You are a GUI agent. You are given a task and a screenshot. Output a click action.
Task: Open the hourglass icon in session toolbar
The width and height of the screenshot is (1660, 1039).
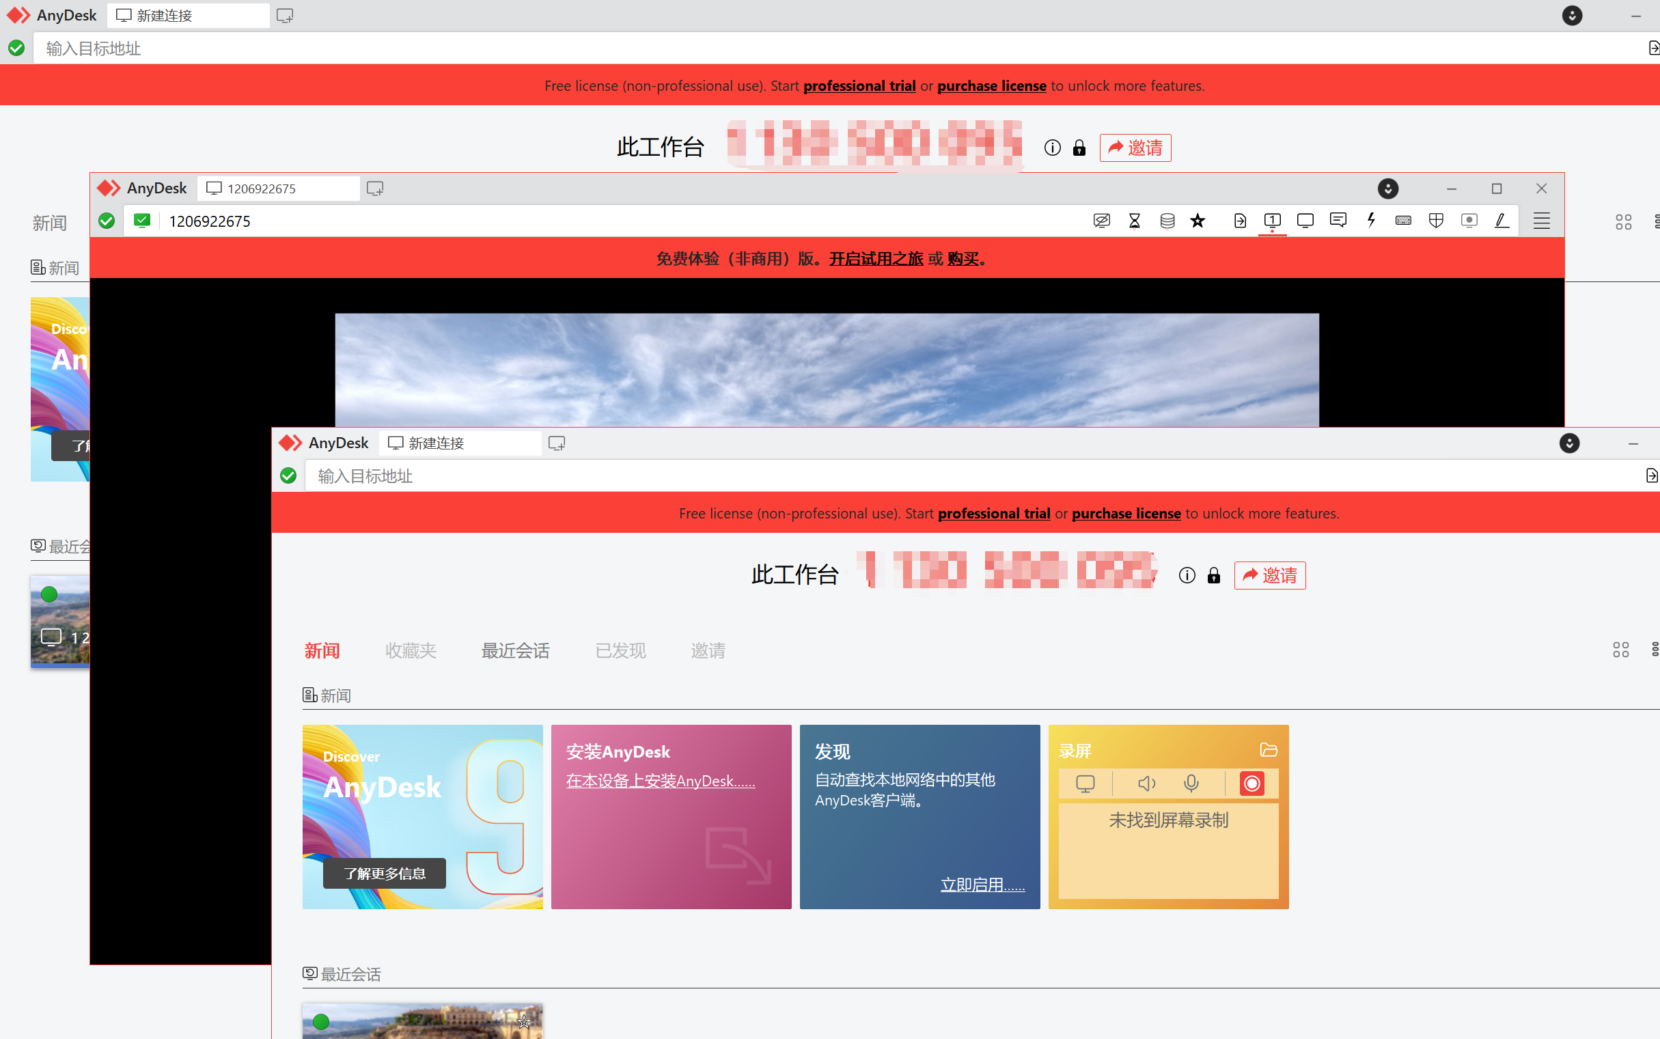(x=1135, y=221)
